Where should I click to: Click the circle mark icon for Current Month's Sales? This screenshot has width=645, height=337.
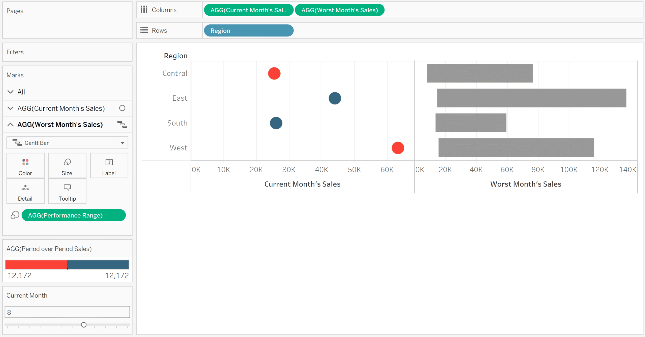[x=122, y=108]
